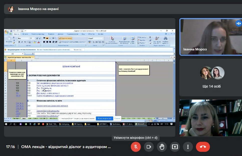Apply percent style format
This screenshot has height=156, width=242.
click(x=93, y=42)
